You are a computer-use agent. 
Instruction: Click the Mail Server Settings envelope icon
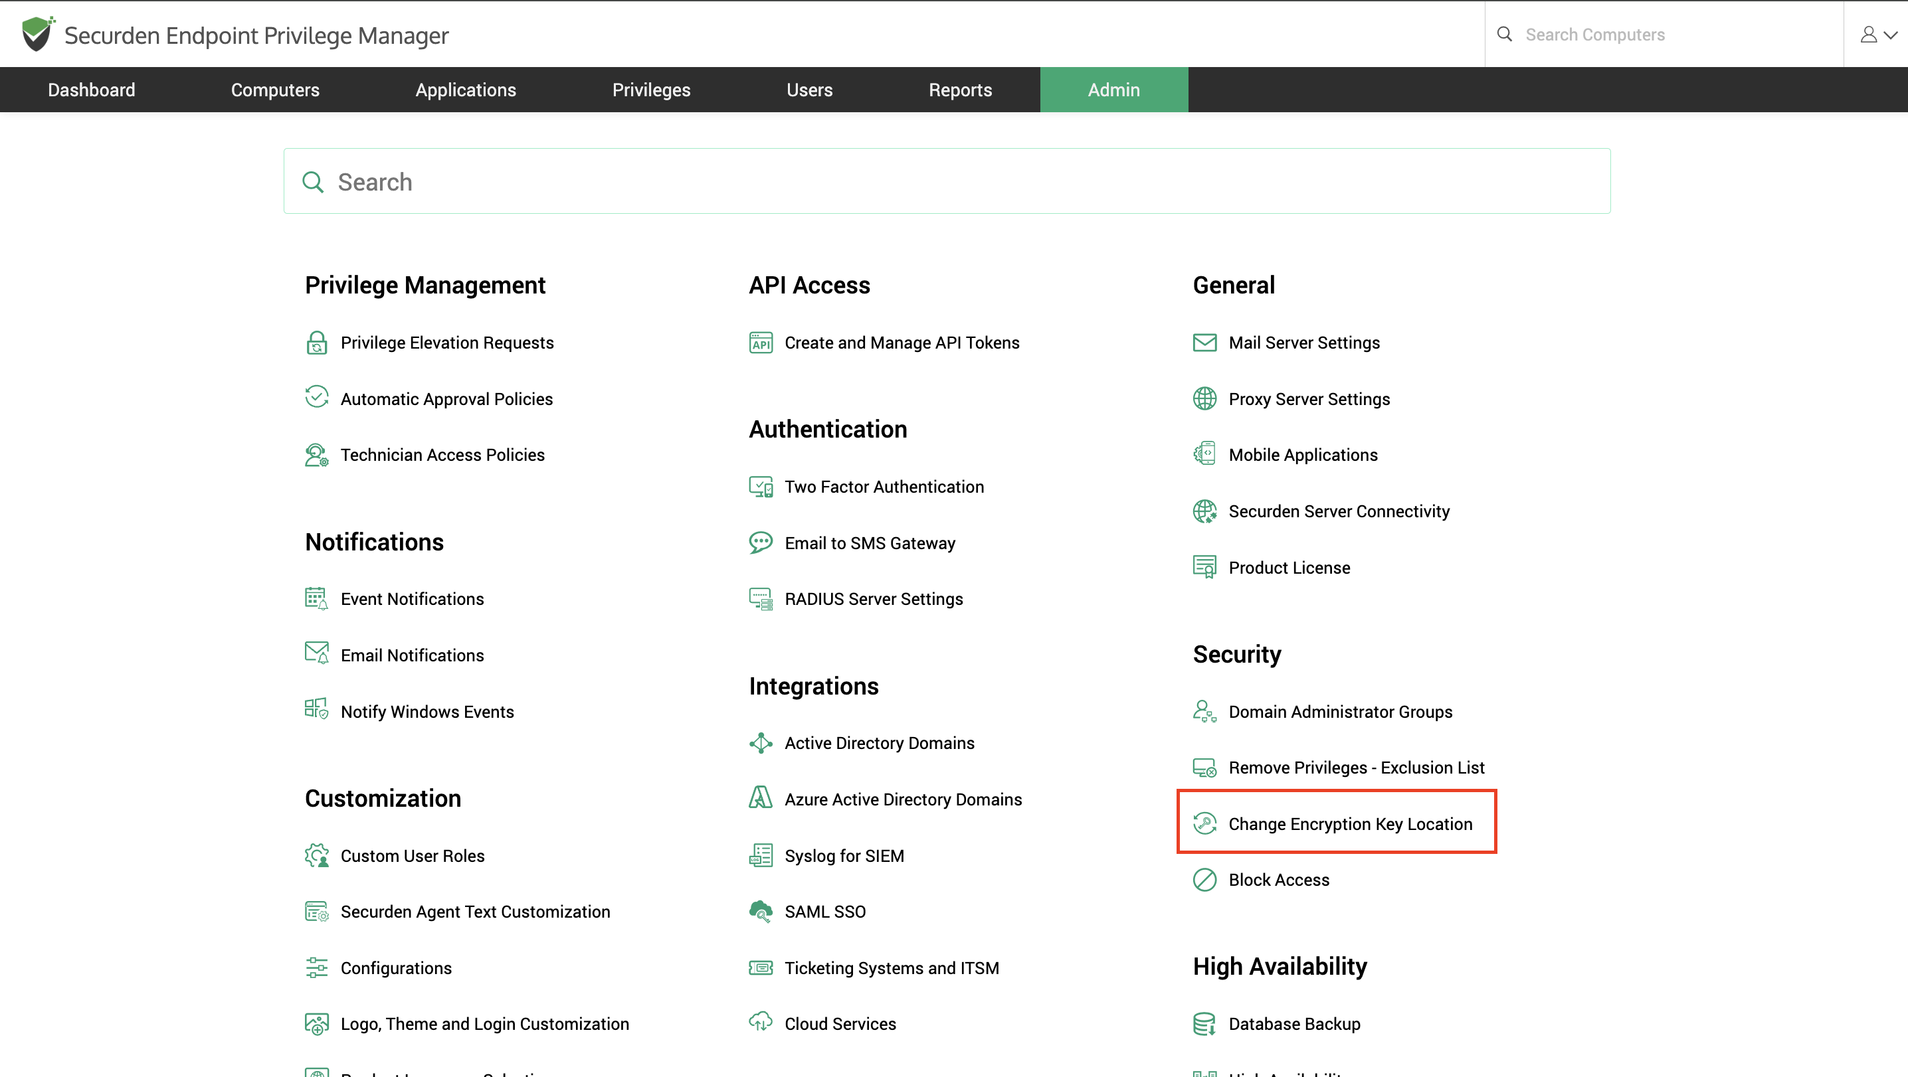point(1204,343)
